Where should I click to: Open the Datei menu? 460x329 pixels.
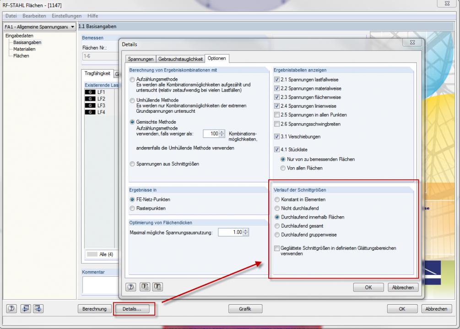[11, 16]
